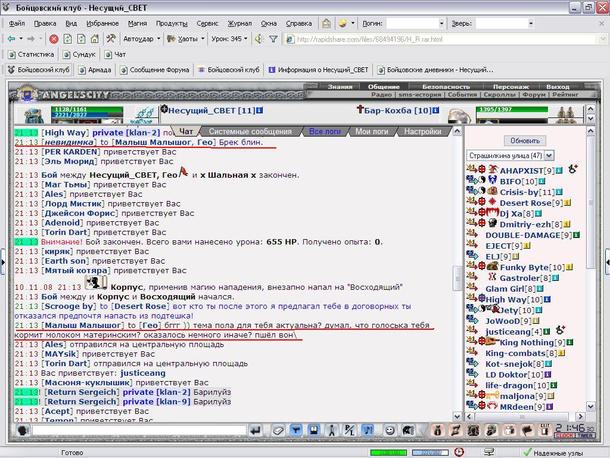610x458 pixels.
Task: Open Статистика toolbar link
Action: [32, 54]
